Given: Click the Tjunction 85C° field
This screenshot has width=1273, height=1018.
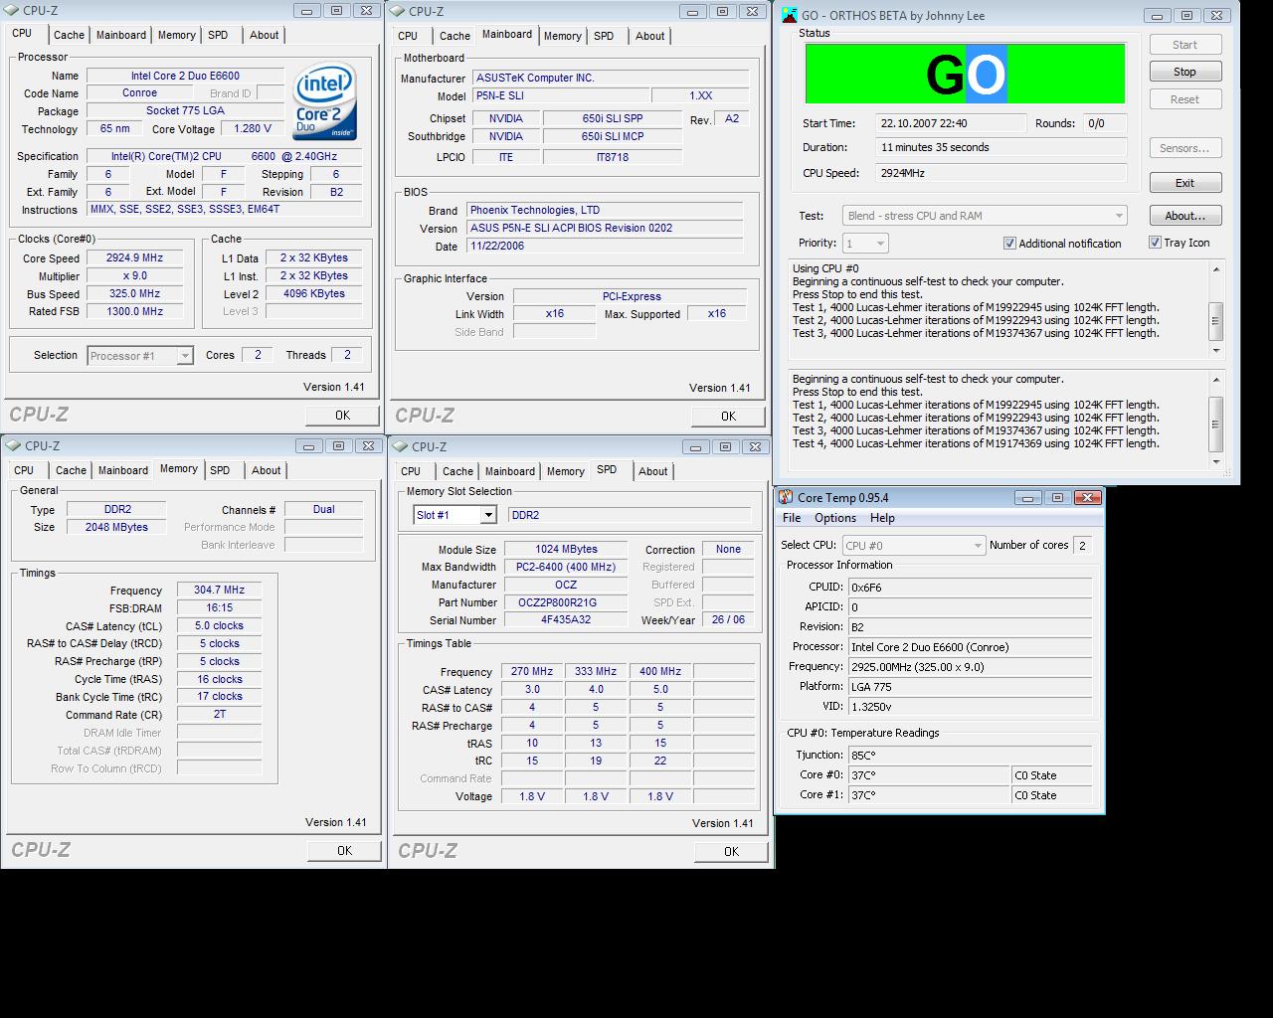Looking at the screenshot, I should click(x=970, y=755).
